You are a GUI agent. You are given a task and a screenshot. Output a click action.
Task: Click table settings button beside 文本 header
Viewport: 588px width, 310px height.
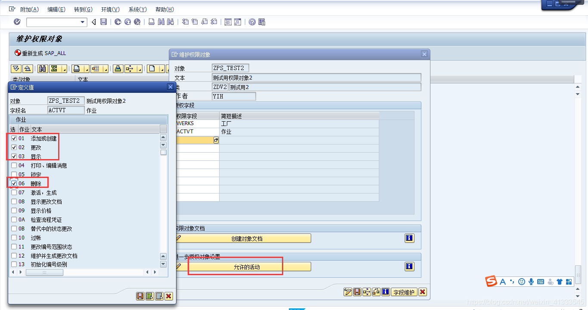coord(163,129)
